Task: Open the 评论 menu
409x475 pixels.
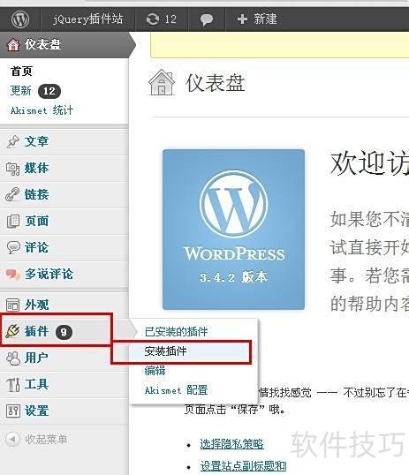Action: tap(36, 247)
